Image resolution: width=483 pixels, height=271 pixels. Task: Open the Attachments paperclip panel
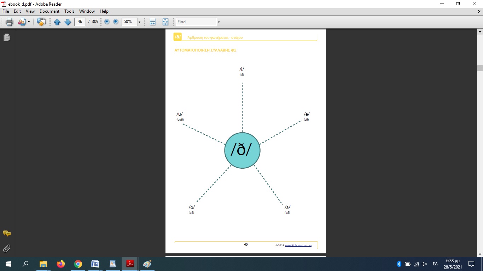tap(6, 248)
